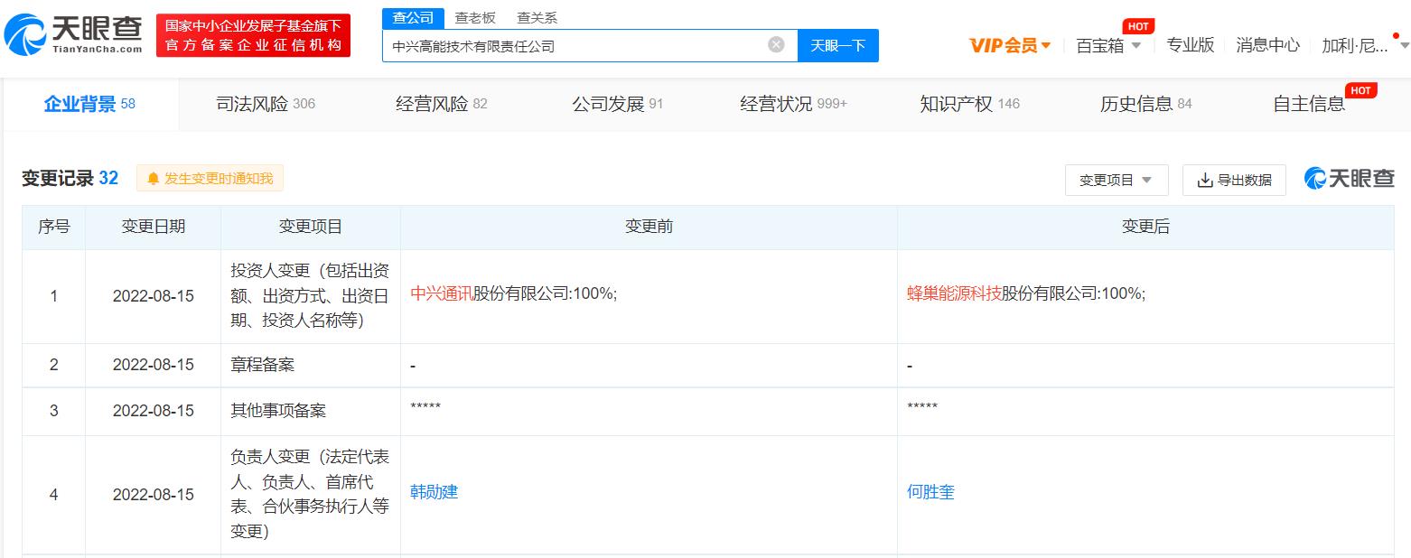Screen dimensions: 1411x558
Task: Clear the search box with X icon
Action: 776,45
